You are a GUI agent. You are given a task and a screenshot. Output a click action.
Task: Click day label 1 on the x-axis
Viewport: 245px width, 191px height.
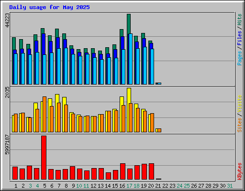tap(16, 186)
